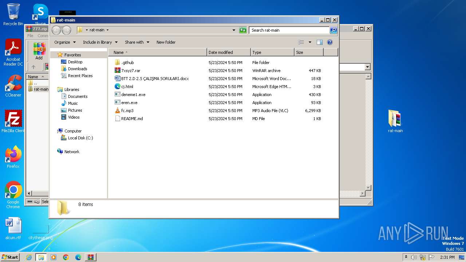Open Firefox desktop icon

click(13, 157)
